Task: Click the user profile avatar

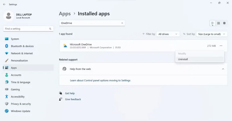Action: coord(9,16)
